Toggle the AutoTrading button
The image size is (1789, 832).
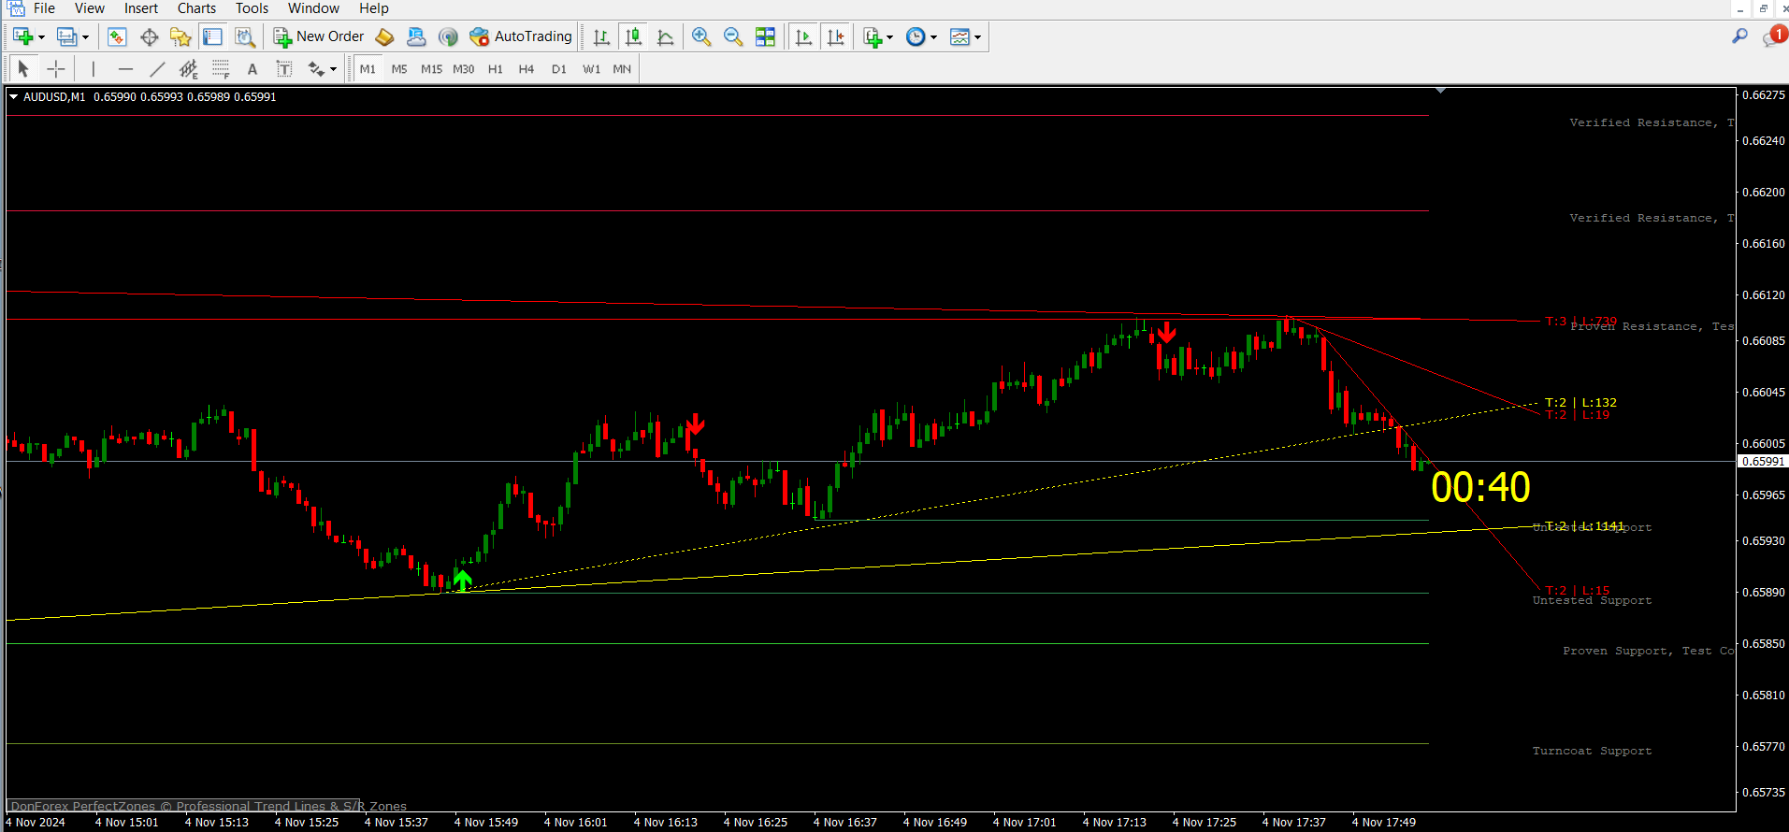[x=521, y=36]
